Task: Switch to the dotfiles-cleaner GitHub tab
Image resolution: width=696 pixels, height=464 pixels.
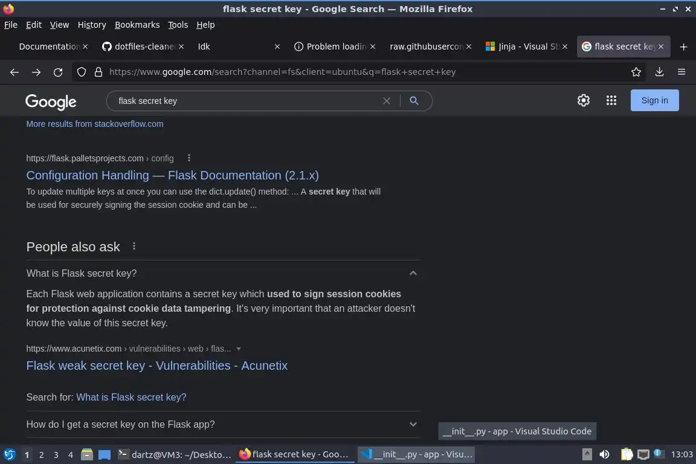Action: [144, 47]
